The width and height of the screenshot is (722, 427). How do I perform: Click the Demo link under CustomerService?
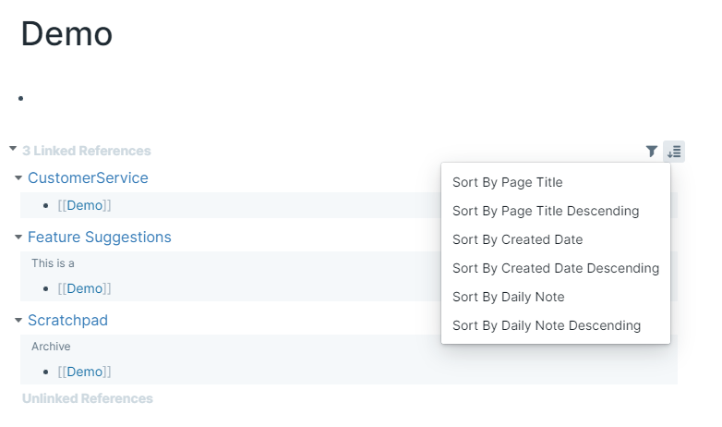point(85,205)
